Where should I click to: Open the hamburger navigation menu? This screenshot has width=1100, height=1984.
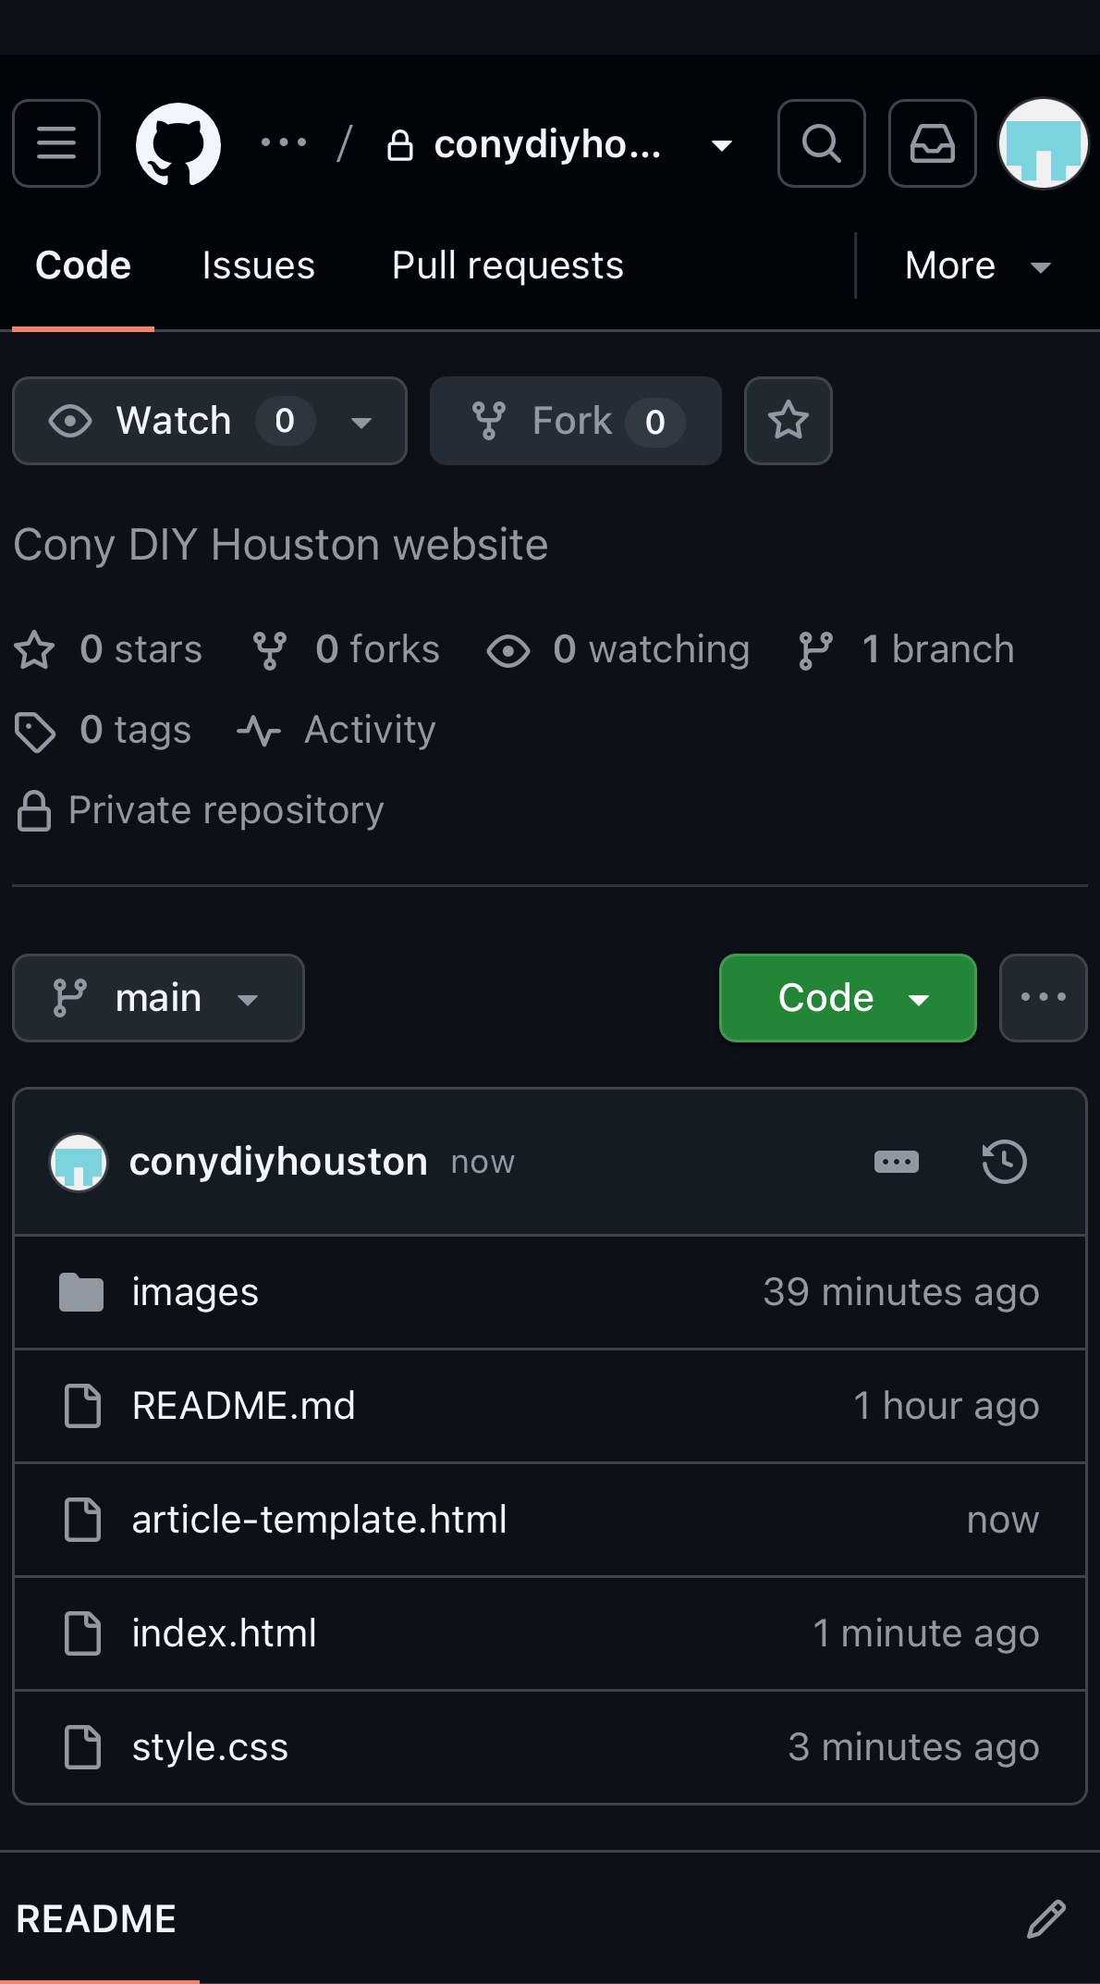[x=56, y=143]
